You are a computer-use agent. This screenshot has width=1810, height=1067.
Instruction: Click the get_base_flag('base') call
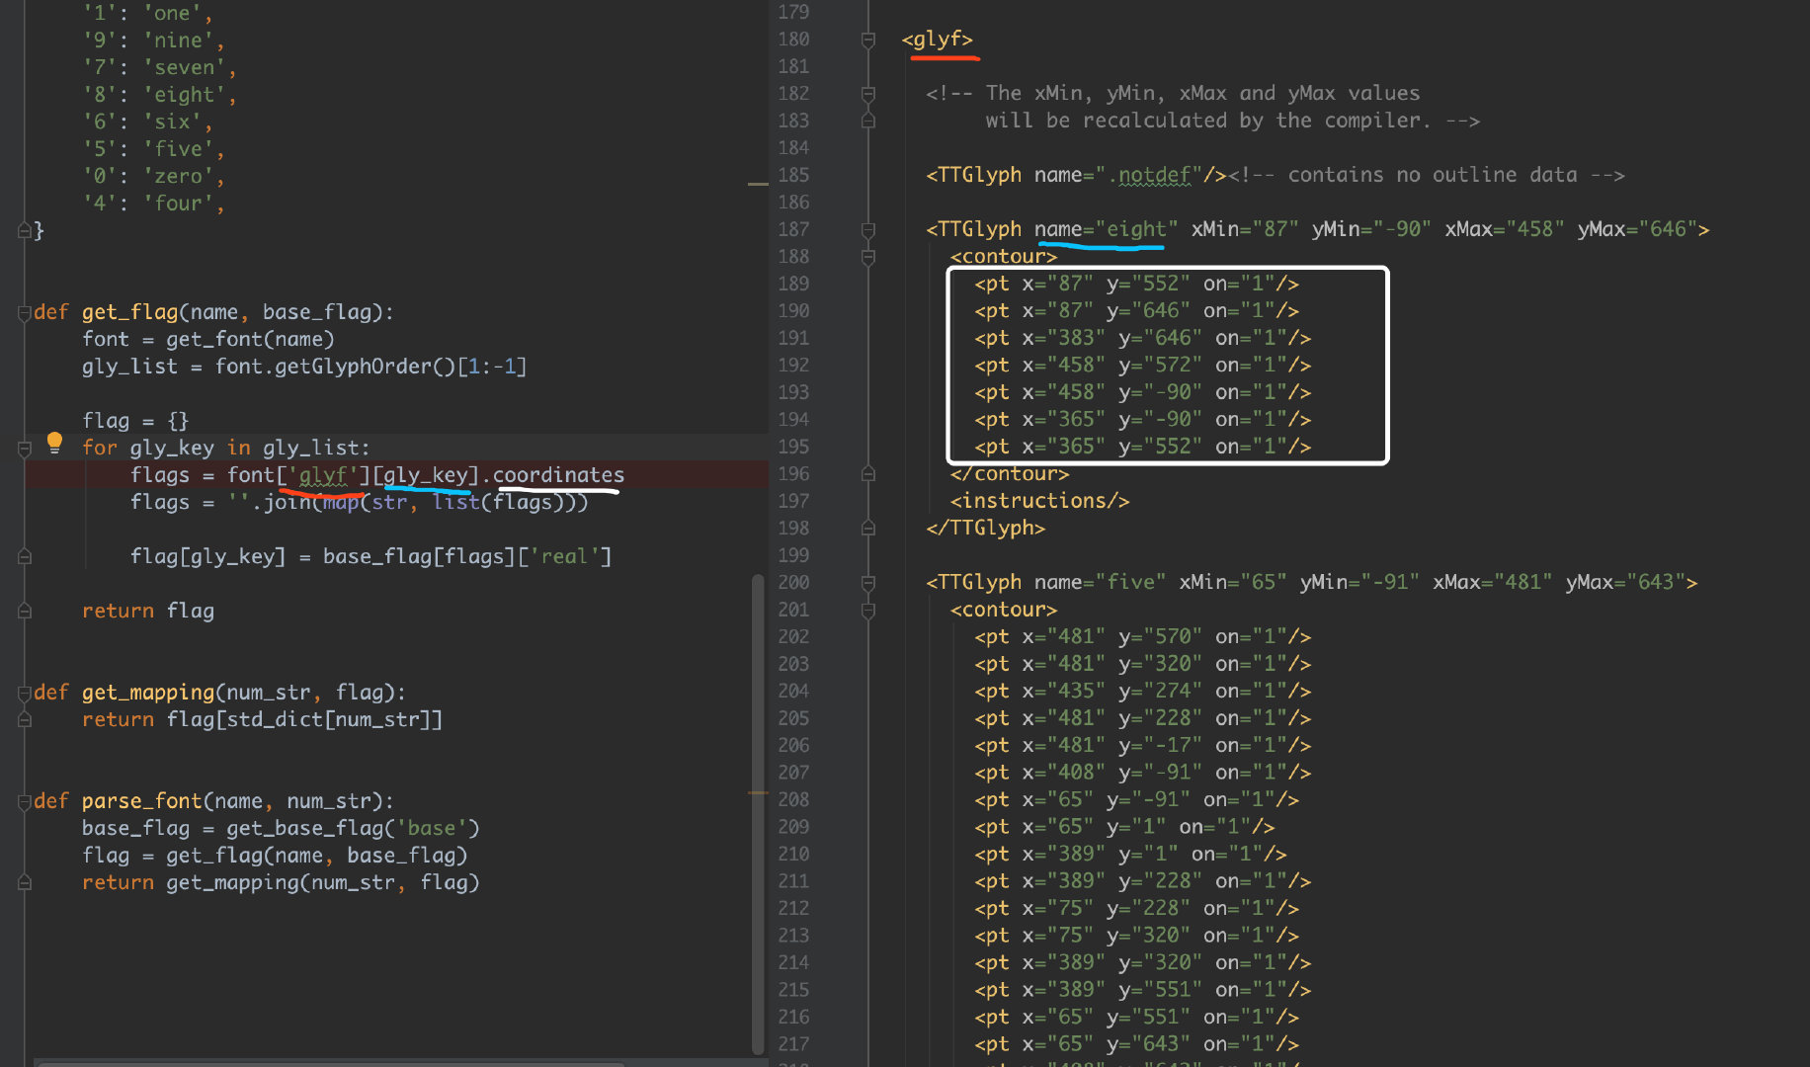click(353, 829)
